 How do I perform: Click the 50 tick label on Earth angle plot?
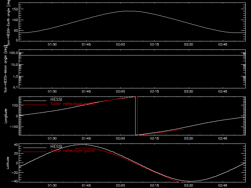coord(16,31)
